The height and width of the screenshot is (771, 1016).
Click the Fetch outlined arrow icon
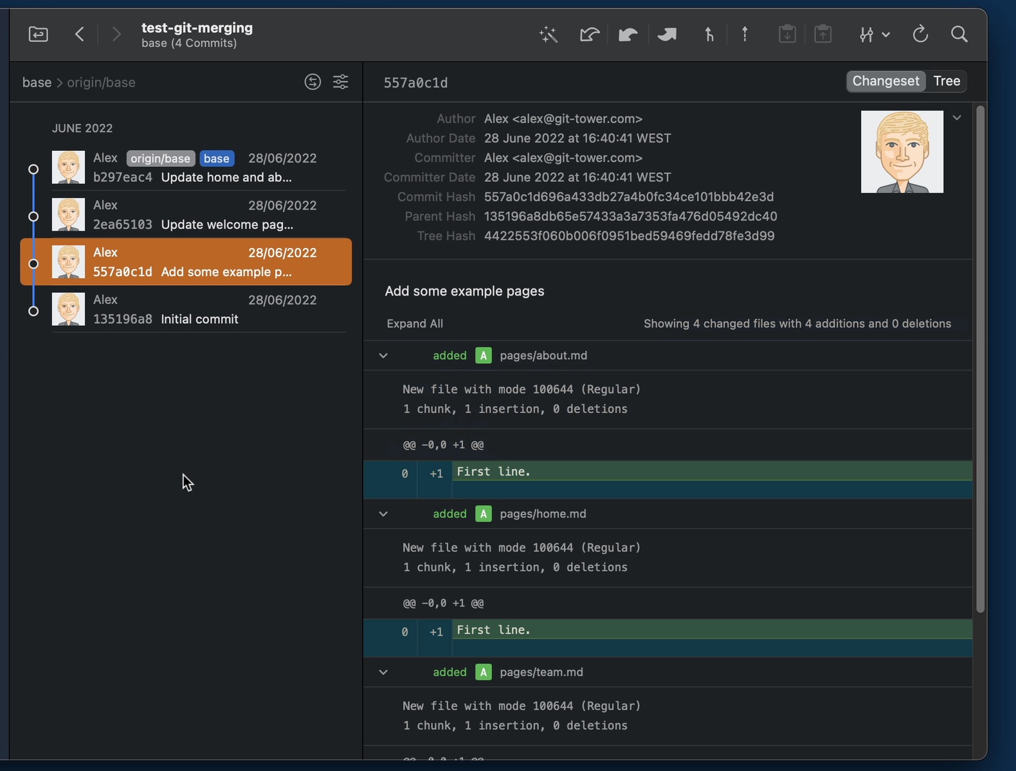point(589,35)
